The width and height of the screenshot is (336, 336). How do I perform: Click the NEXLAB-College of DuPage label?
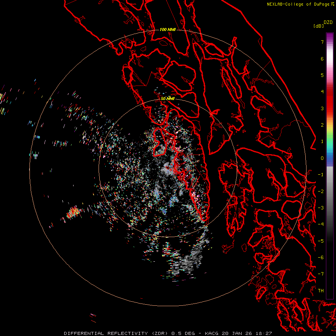point(300,4)
